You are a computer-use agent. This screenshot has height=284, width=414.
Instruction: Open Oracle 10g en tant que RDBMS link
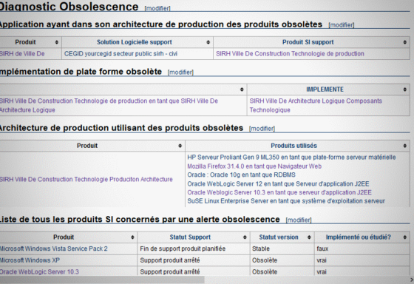click(241, 175)
